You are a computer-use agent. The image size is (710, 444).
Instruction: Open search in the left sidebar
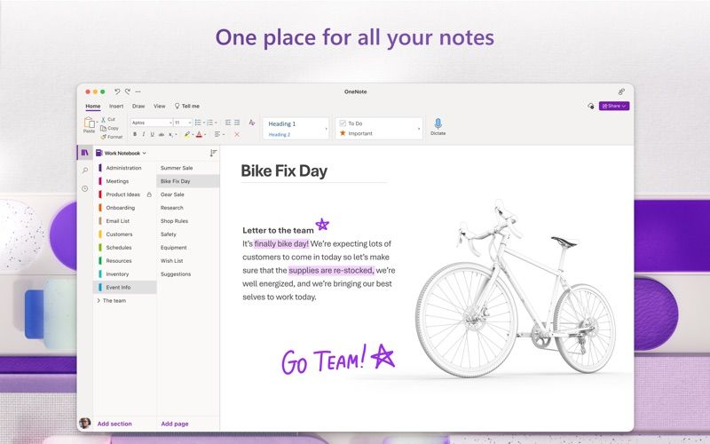(84, 170)
